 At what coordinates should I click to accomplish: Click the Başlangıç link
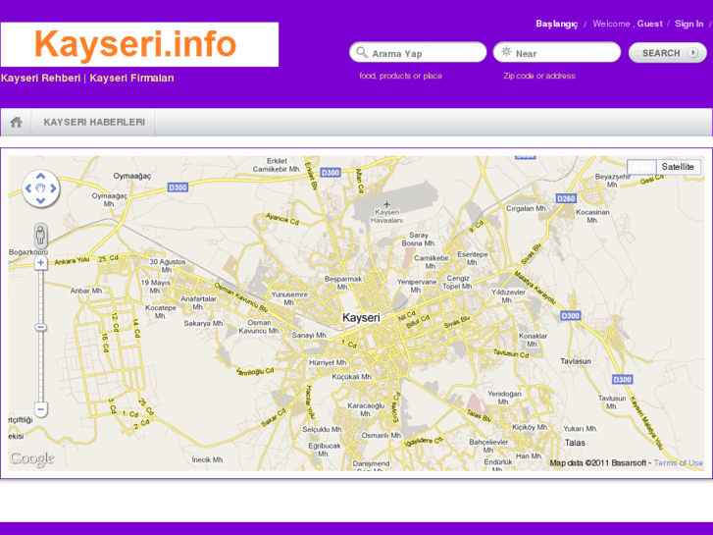557,24
